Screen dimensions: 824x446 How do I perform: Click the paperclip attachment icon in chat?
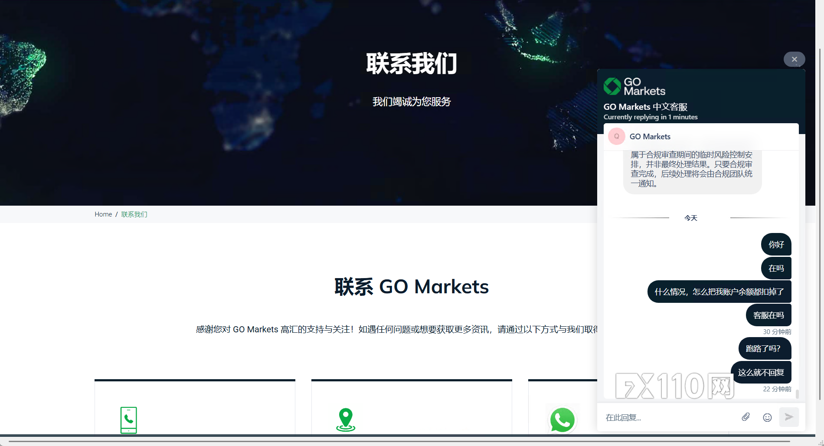[746, 417]
